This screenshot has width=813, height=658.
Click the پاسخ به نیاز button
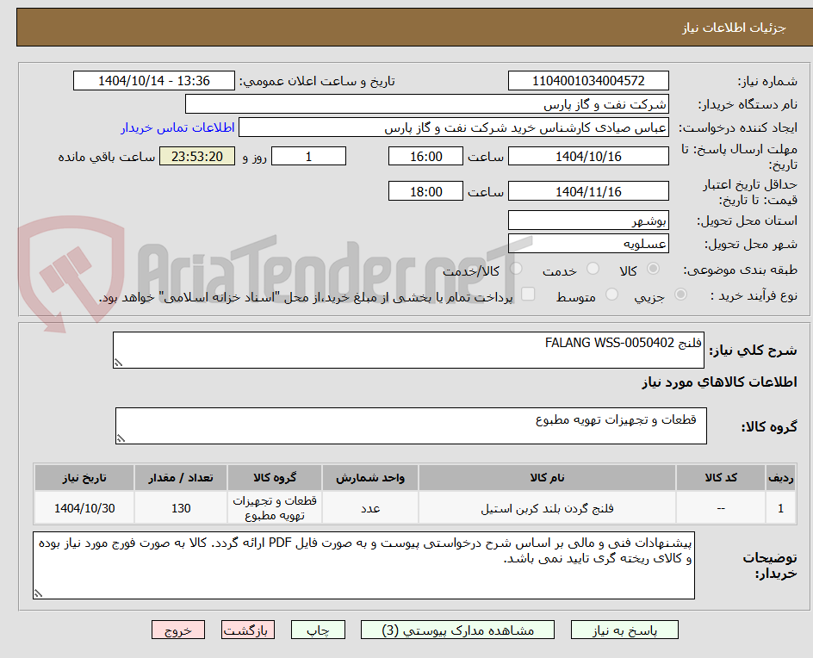pos(624,630)
